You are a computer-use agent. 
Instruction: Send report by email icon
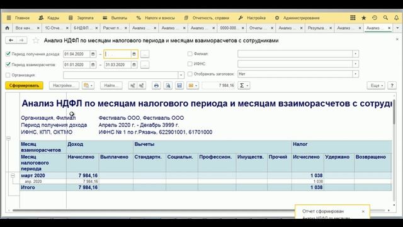(x=193, y=86)
